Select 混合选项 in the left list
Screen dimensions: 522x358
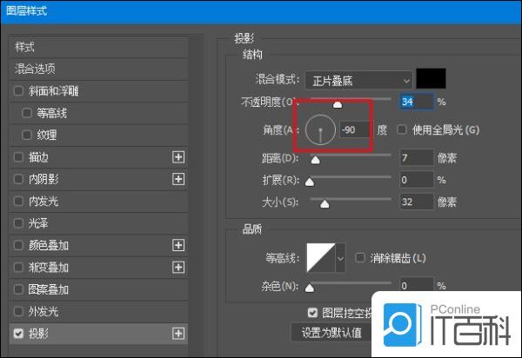[98, 70]
